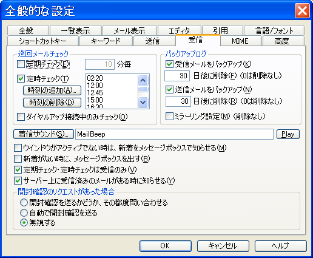Switch to the MIME tab
The height and width of the screenshot is (258, 313).
241,41
